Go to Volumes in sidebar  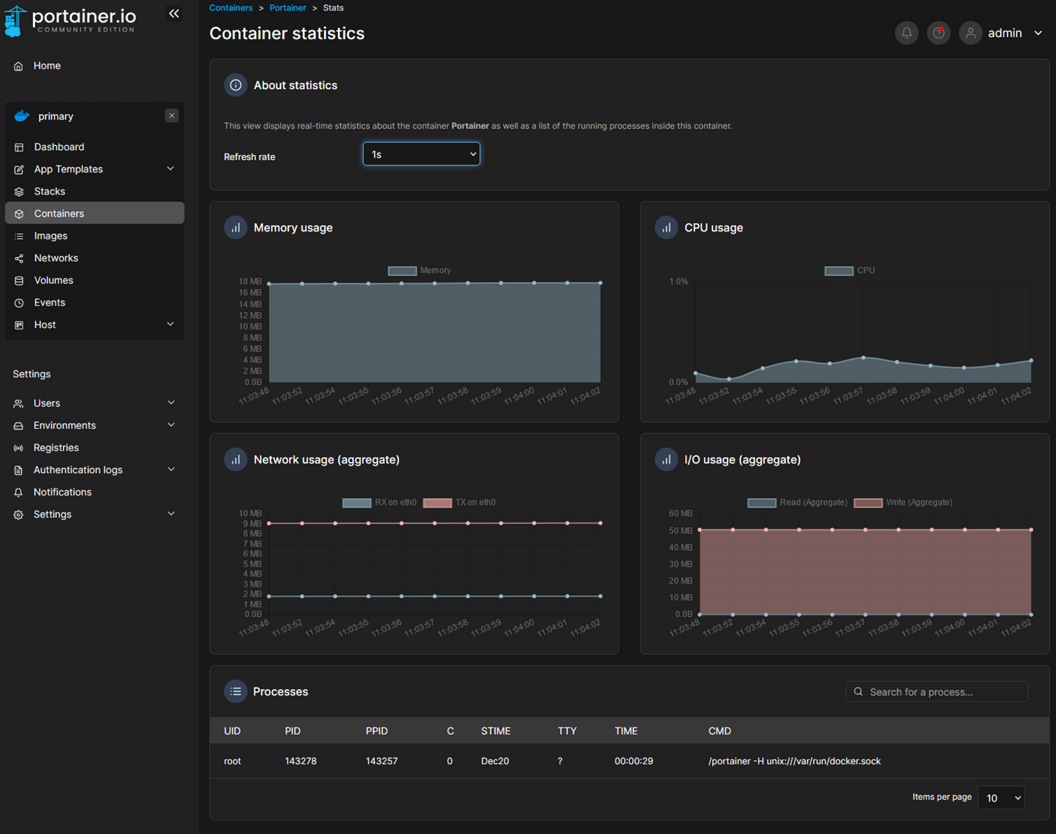click(x=53, y=280)
